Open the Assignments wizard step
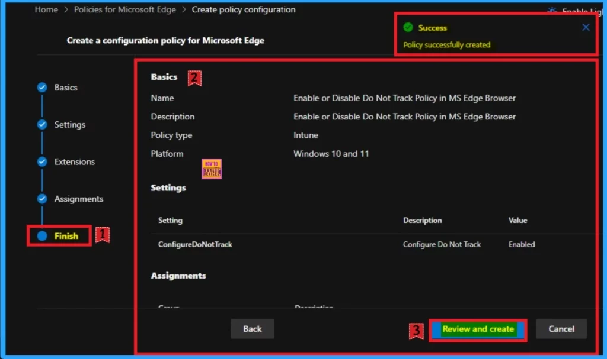 point(79,199)
